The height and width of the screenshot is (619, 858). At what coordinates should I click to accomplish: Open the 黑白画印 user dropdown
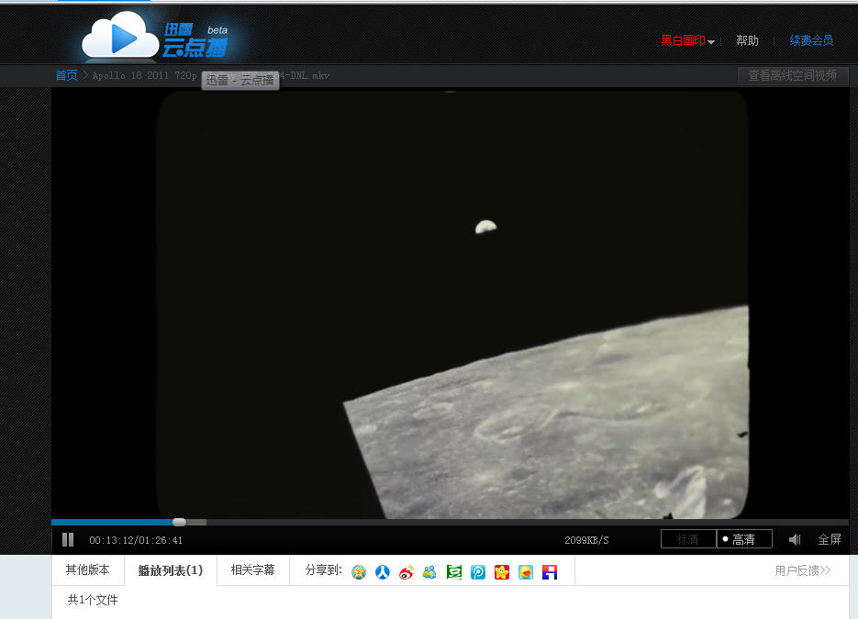pos(687,40)
